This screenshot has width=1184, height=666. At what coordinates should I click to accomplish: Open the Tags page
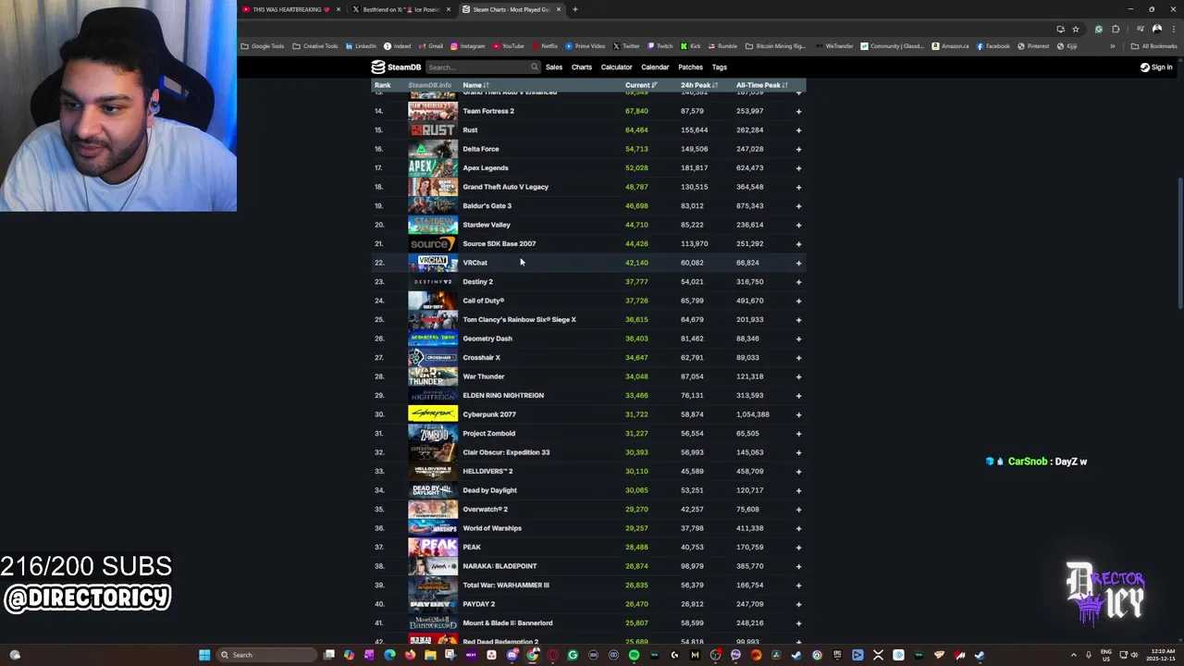click(719, 67)
